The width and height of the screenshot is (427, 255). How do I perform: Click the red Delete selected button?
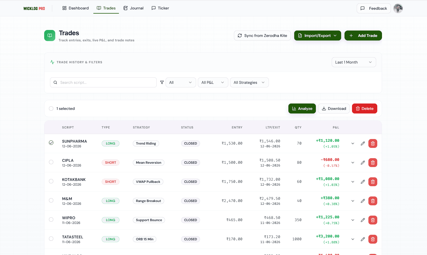click(x=364, y=108)
